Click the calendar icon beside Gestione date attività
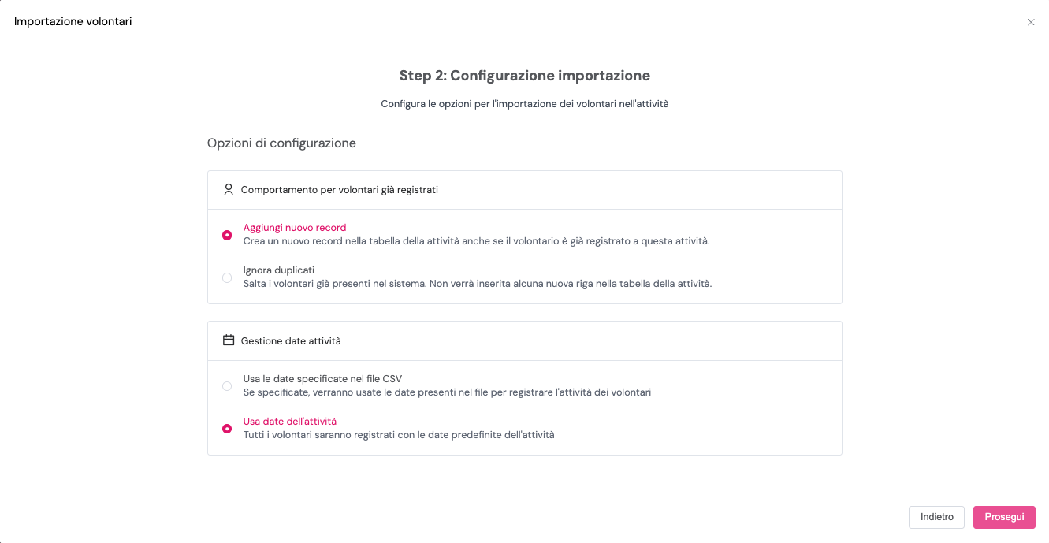 tap(229, 340)
